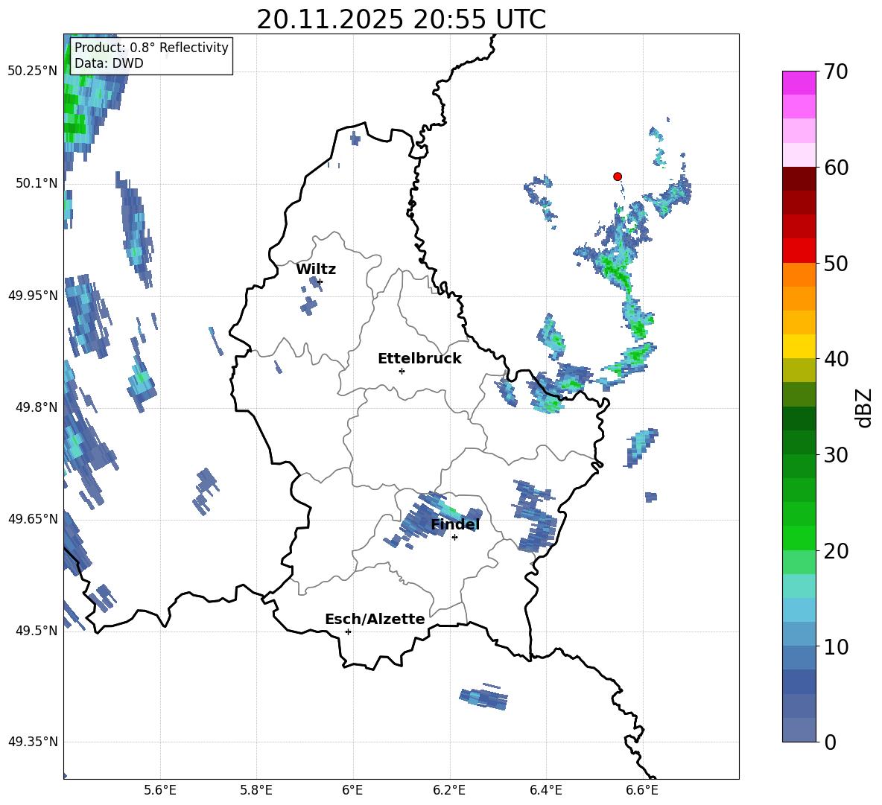Click the Esch/Alzette cross marker

pyautogui.click(x=348, y=631)
